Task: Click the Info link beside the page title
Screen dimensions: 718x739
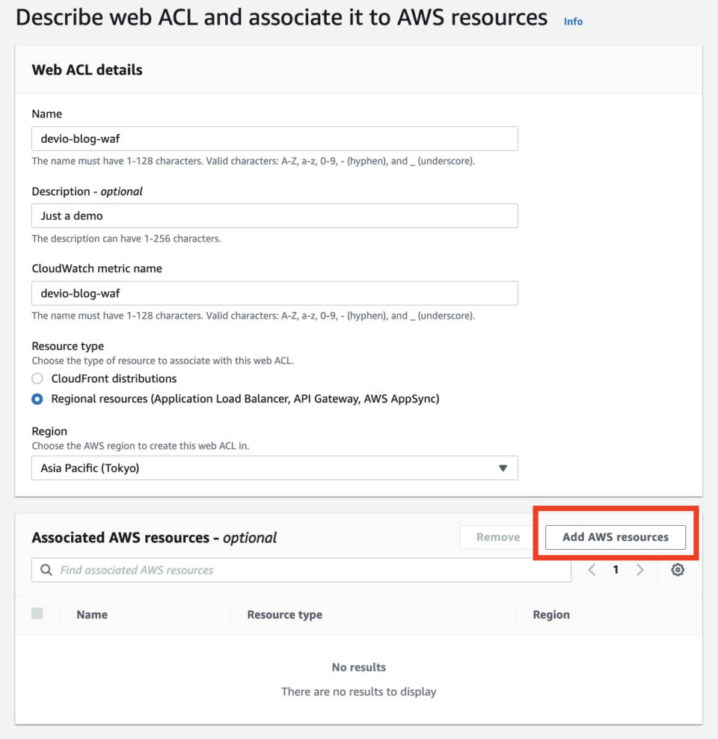Action: (x=573, y=22)
